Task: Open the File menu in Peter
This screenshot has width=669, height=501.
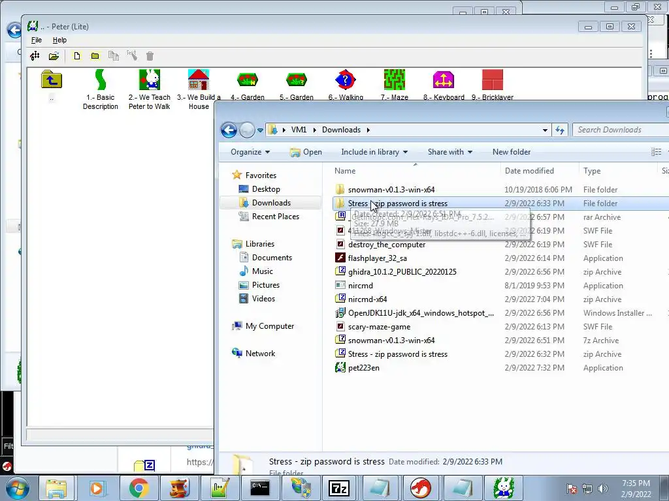Action: (x=37, y=40)
